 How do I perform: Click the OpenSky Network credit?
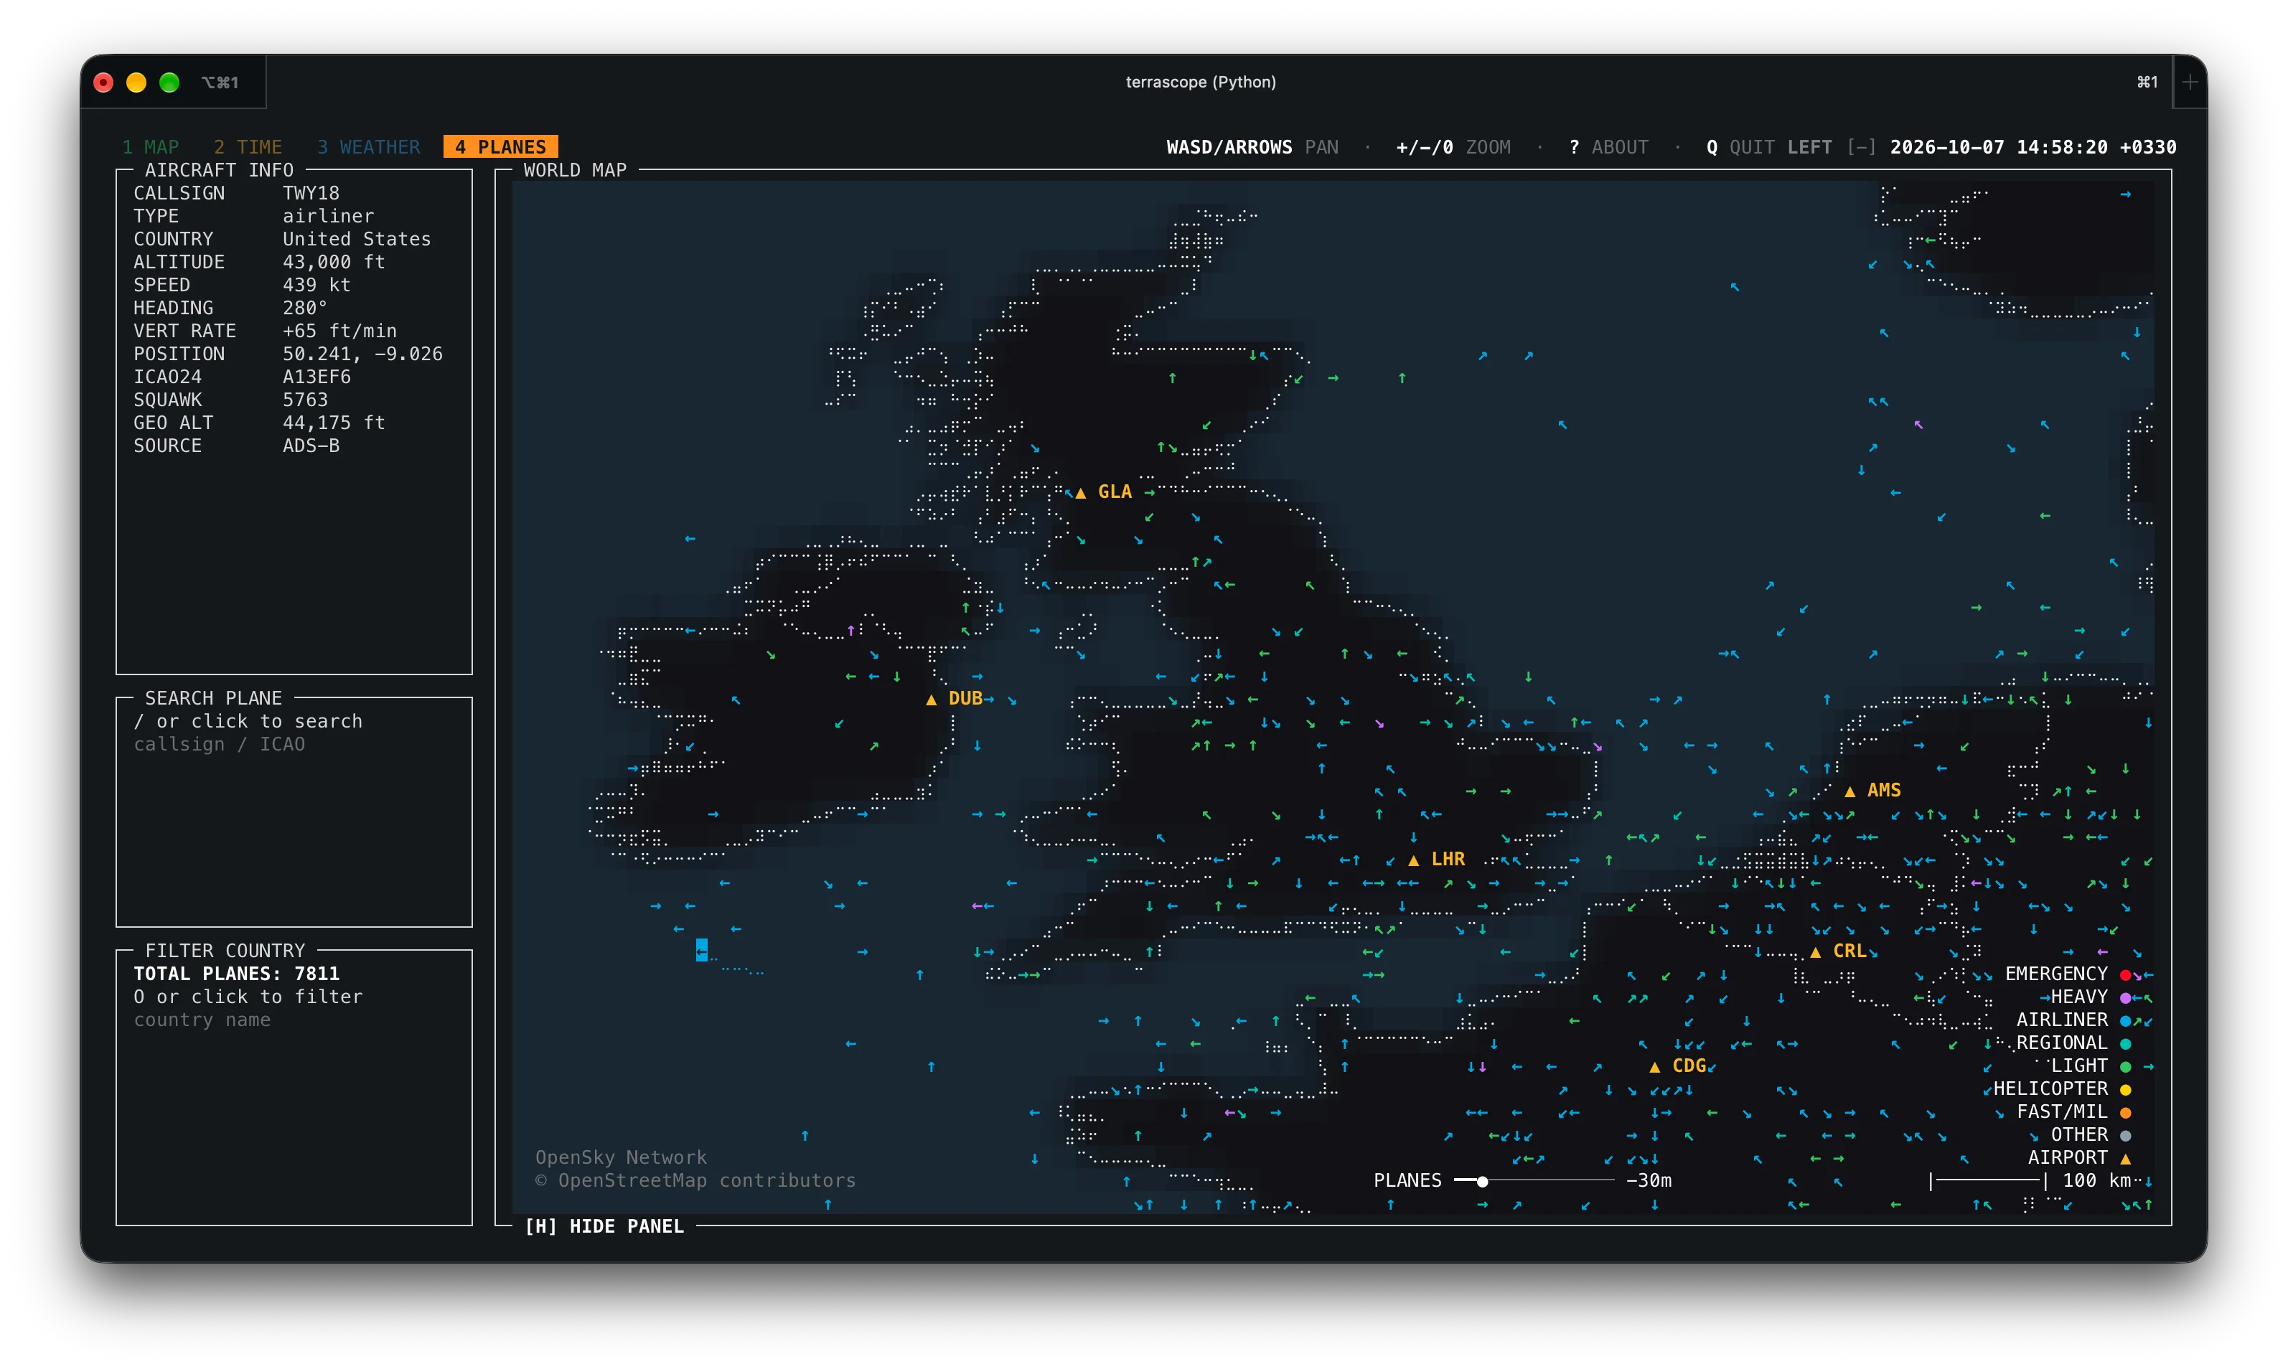(621, 1158)
